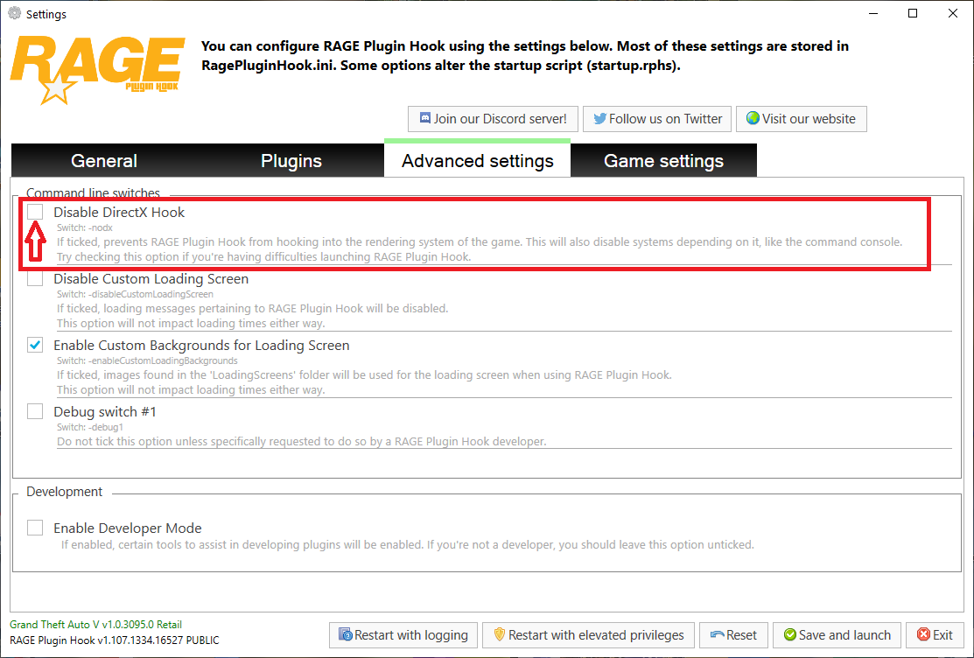Viewport: 974px width, 658px height.
Task: Click the Reset button
Action: tap(733, 635)
